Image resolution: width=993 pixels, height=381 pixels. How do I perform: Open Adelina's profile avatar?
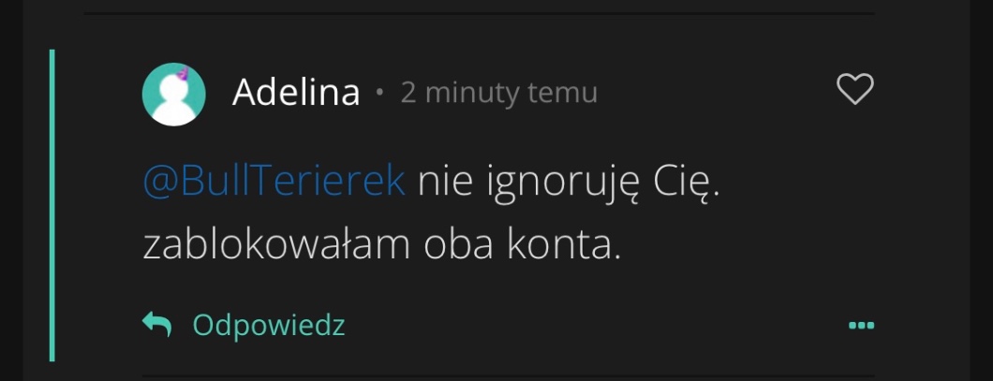click(173, 95)
